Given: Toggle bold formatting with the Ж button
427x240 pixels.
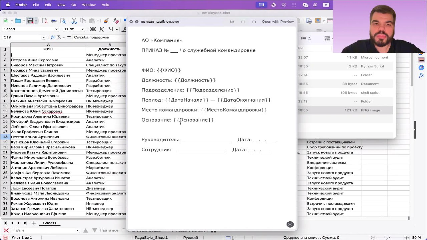Looking at the screenshot, I should click(92, 29).
